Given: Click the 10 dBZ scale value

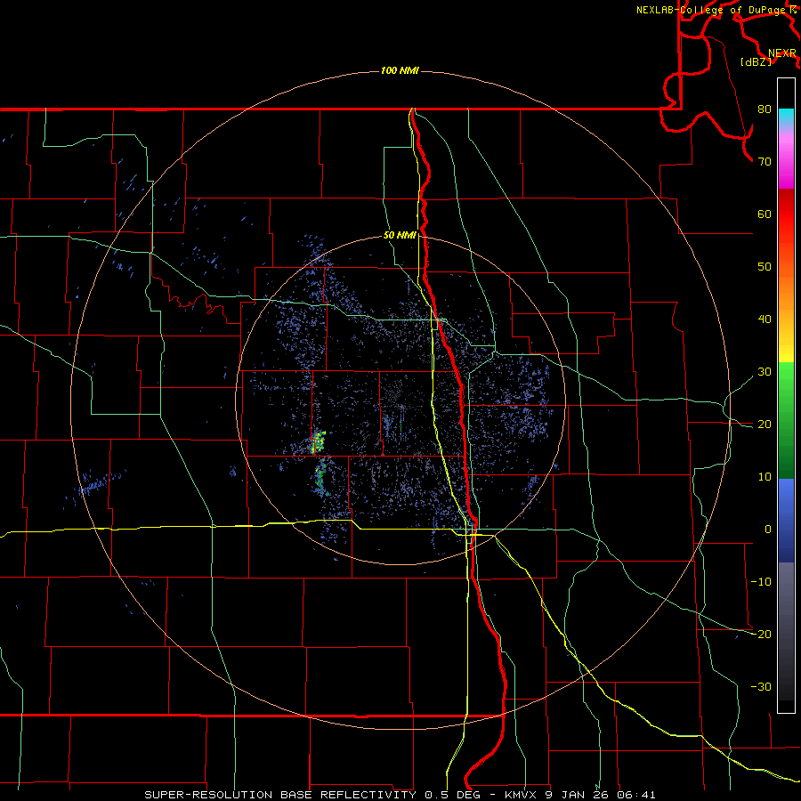Looking at the screenshot, I should (x=765, y=477).
